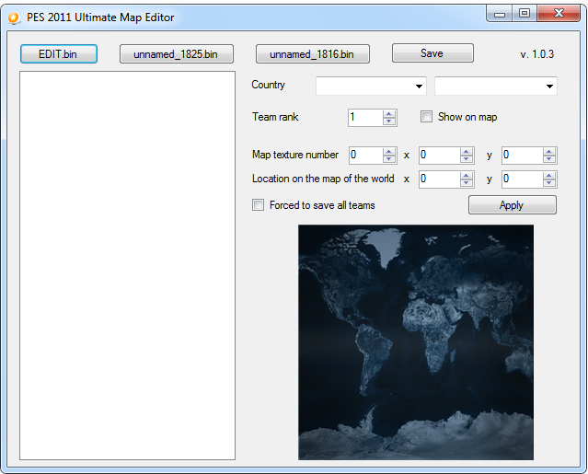Focus world location y input field
Screen dimensions: 588x474
[x=523, y=179]
